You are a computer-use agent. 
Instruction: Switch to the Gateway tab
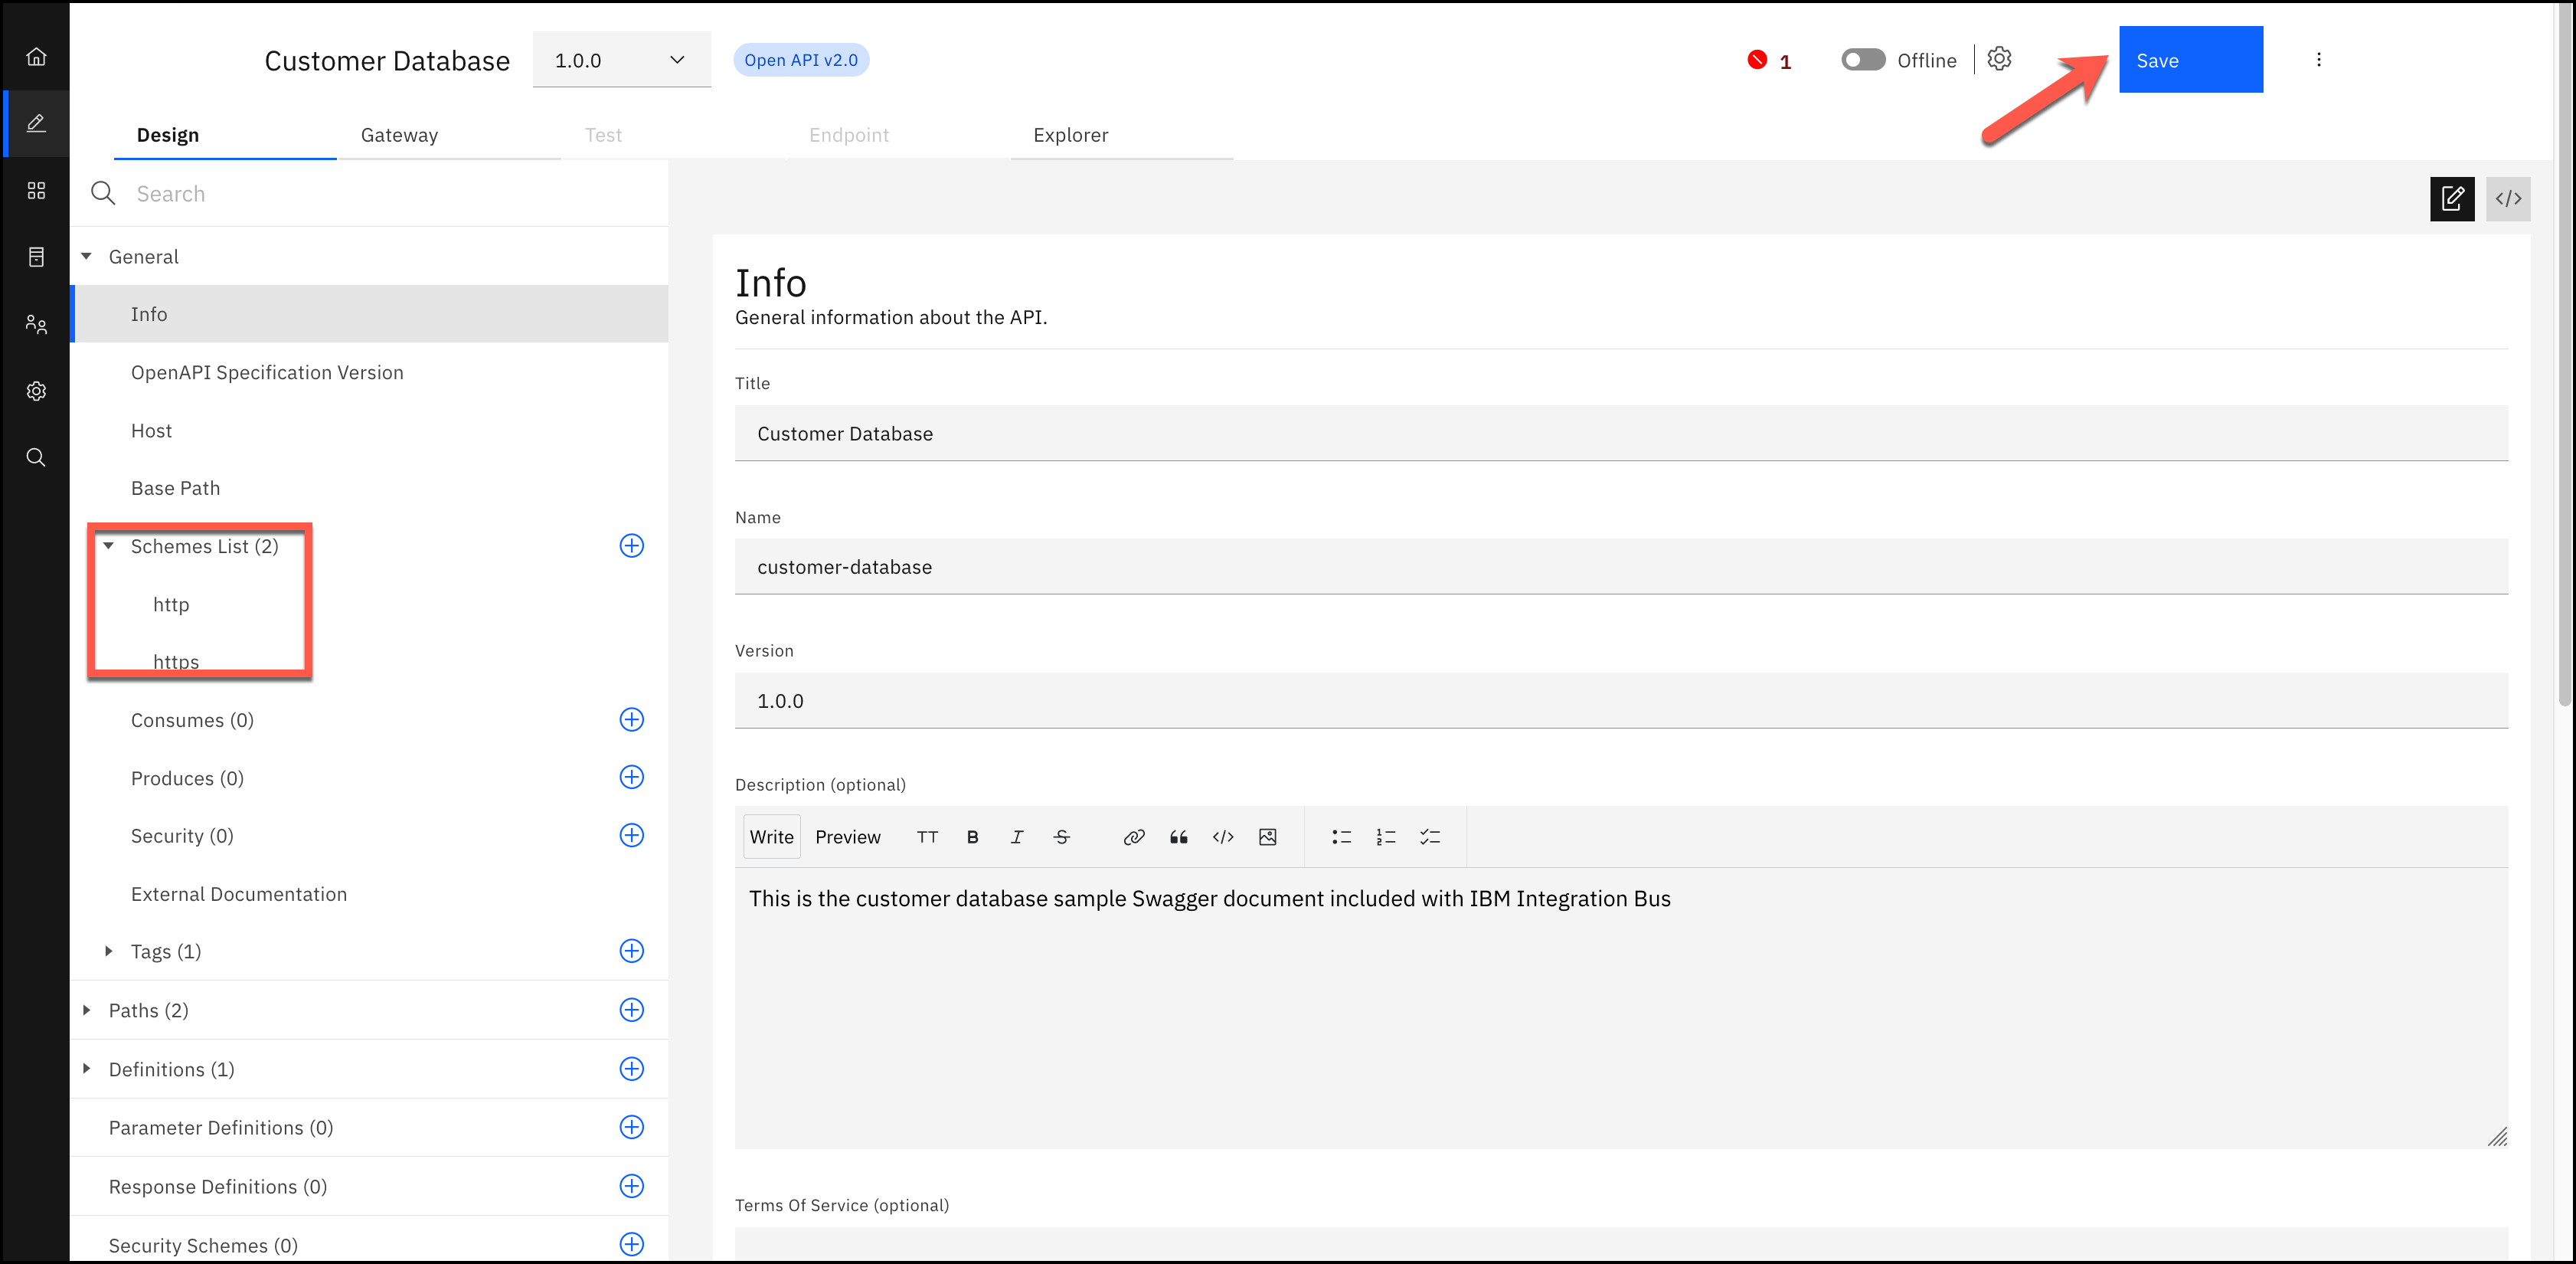(448, 135)
